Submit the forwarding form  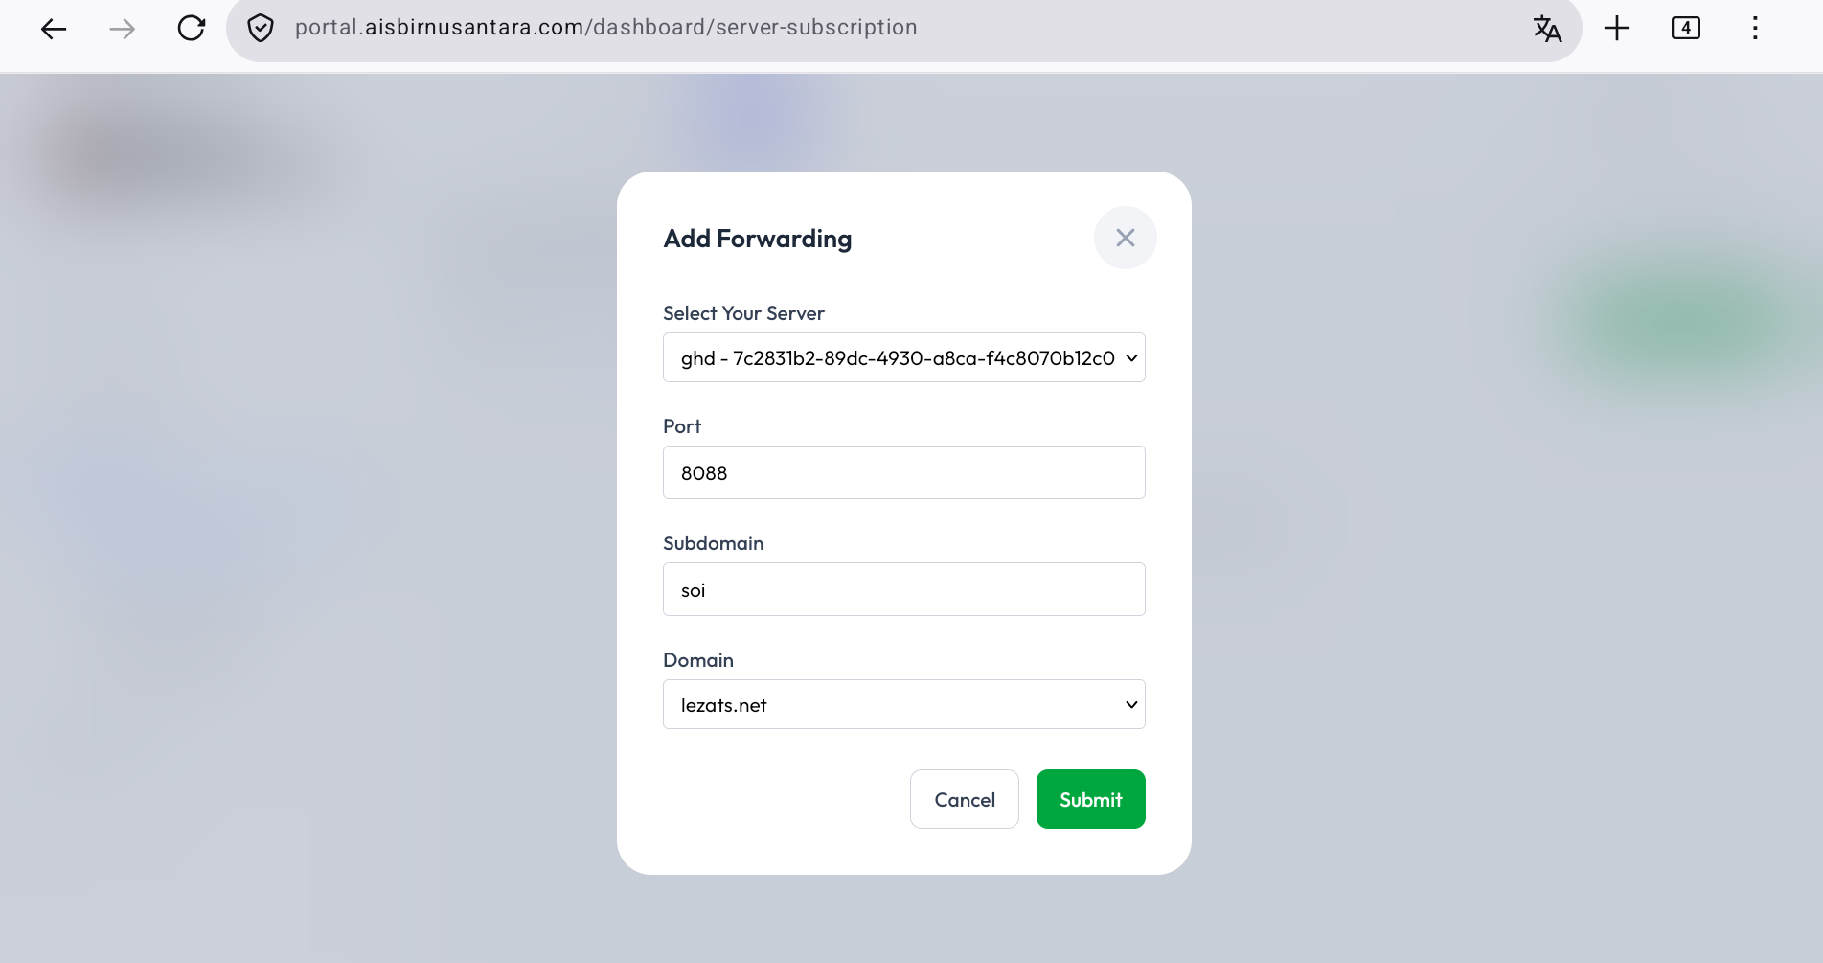pos(1090,799)
